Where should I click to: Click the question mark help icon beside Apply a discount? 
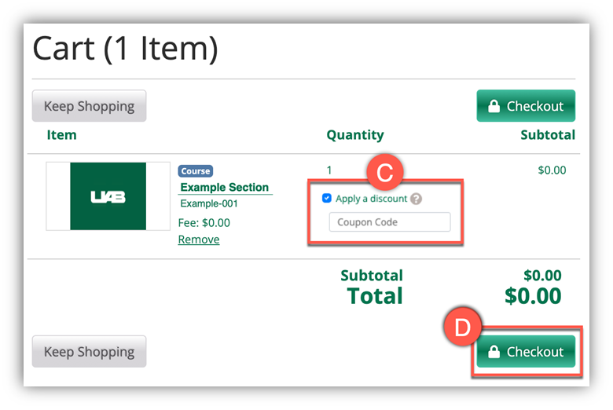417,199
